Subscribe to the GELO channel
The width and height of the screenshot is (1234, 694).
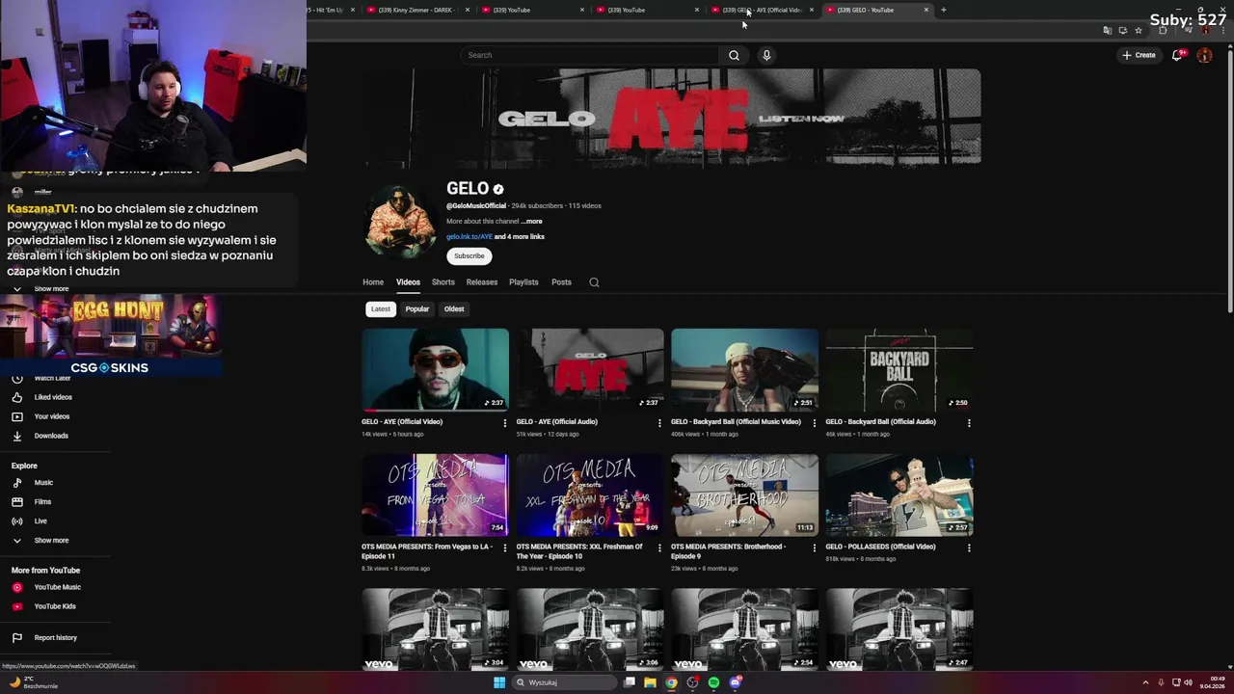point(469,256)
